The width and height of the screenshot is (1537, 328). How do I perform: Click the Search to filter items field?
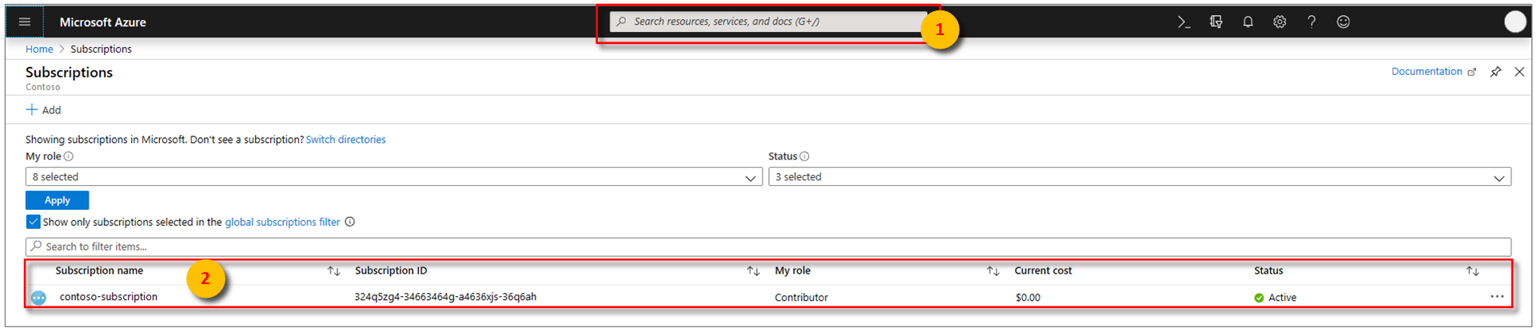click(x=768, y=247)
